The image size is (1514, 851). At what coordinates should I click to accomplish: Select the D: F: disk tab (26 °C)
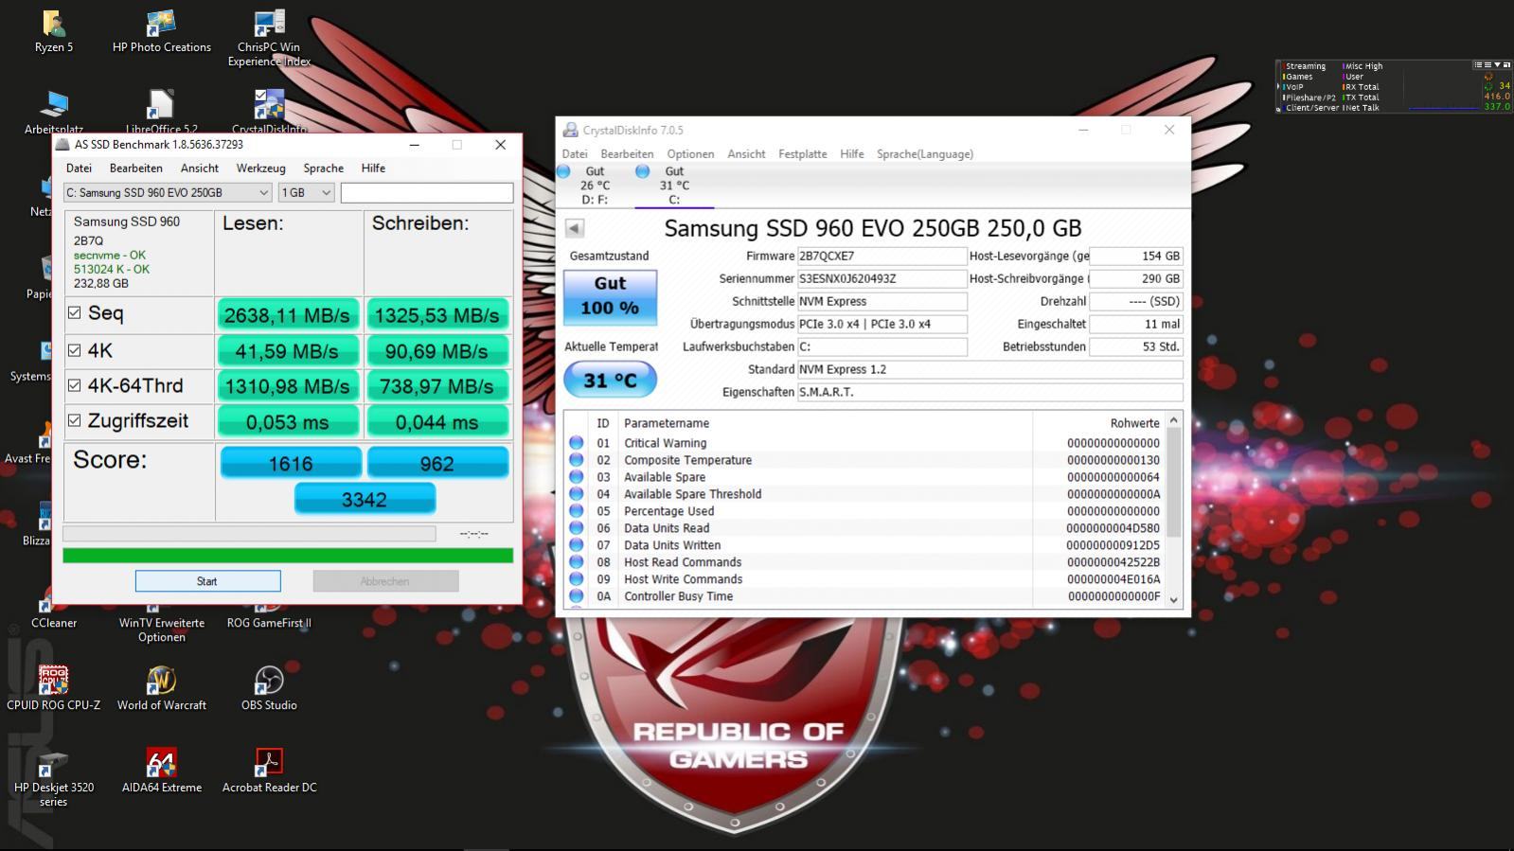(x=595, y=186)
